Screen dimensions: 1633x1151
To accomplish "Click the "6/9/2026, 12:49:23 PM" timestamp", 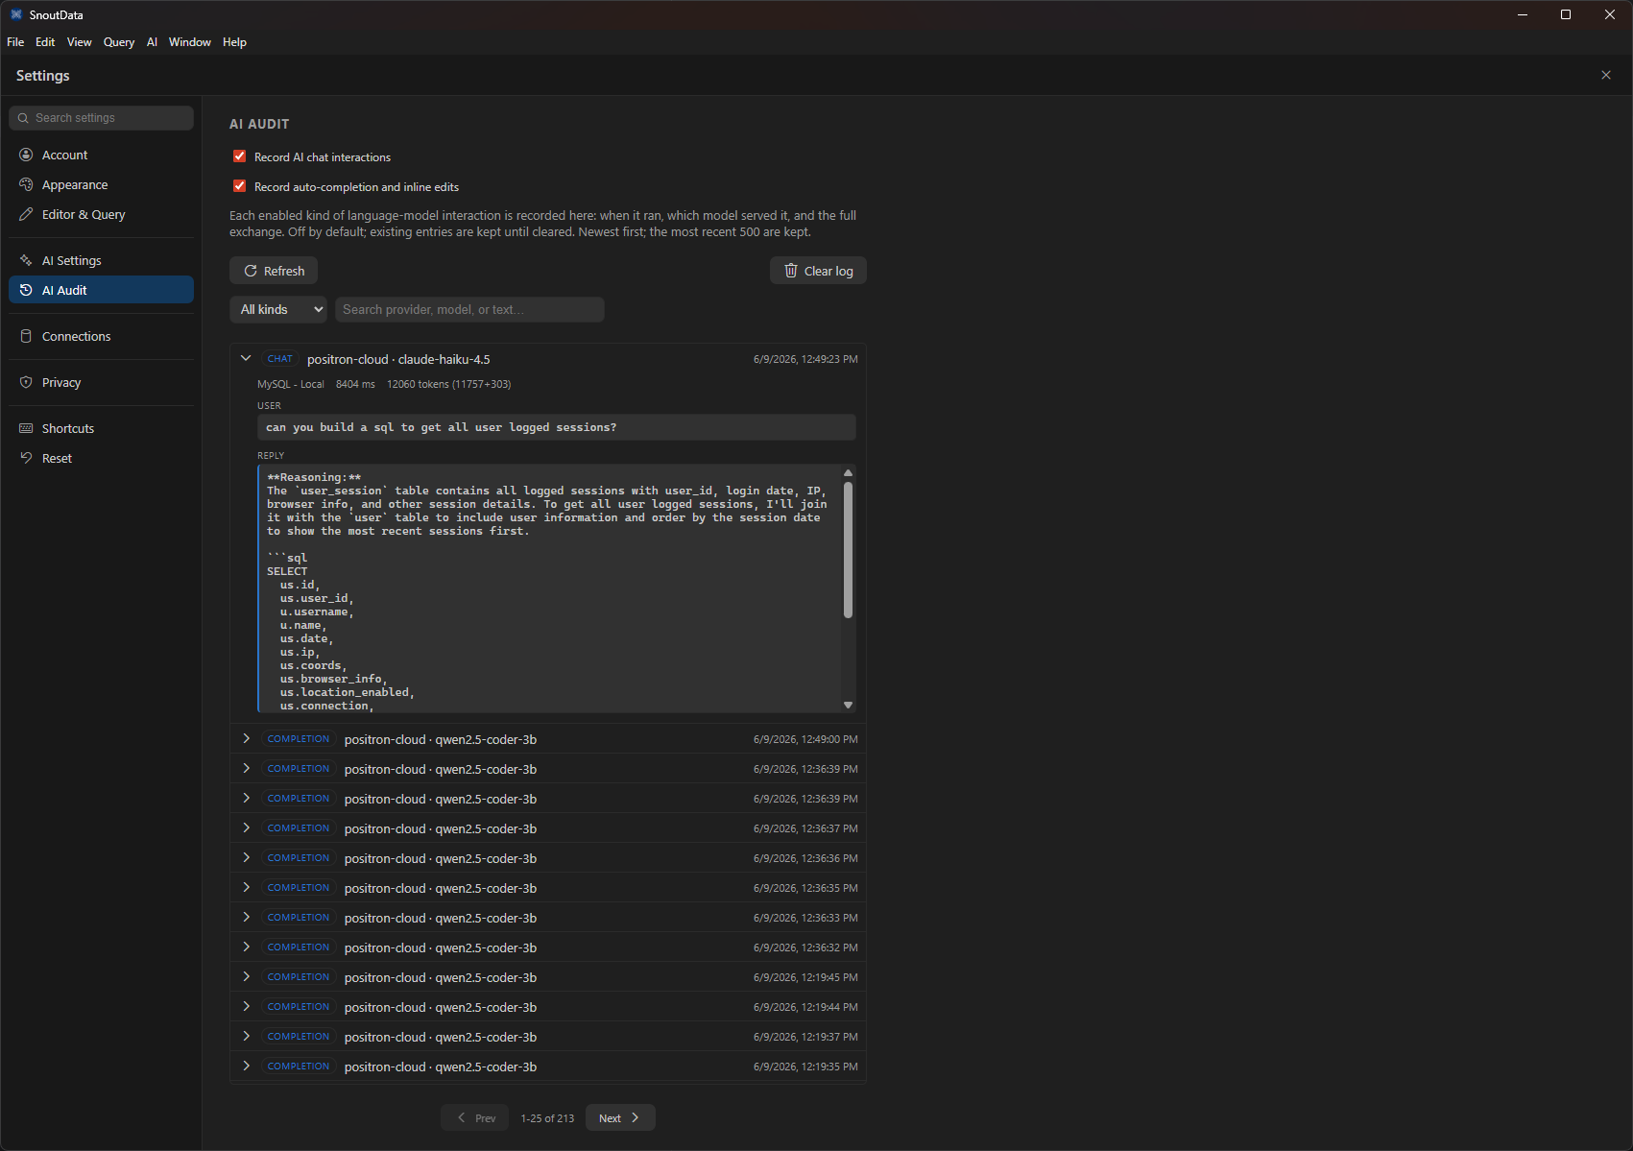I will click(805, 359).
